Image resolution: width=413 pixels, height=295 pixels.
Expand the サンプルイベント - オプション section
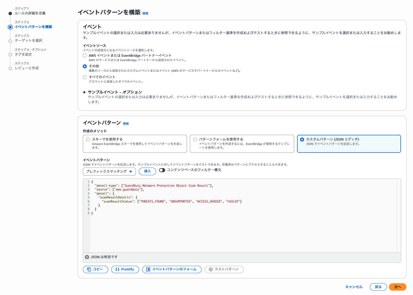tap(85, 92)
